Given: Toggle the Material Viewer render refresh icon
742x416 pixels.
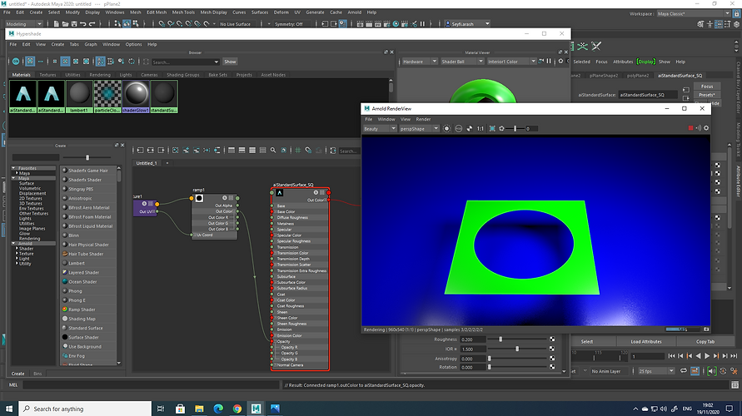Looking at the screenshot, I should [541, 61].
